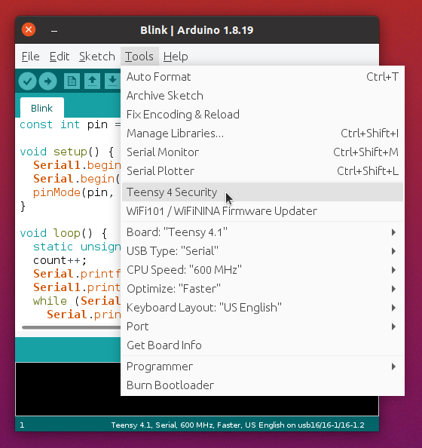
Task: Open the Help menu
Action: point(176,57)
